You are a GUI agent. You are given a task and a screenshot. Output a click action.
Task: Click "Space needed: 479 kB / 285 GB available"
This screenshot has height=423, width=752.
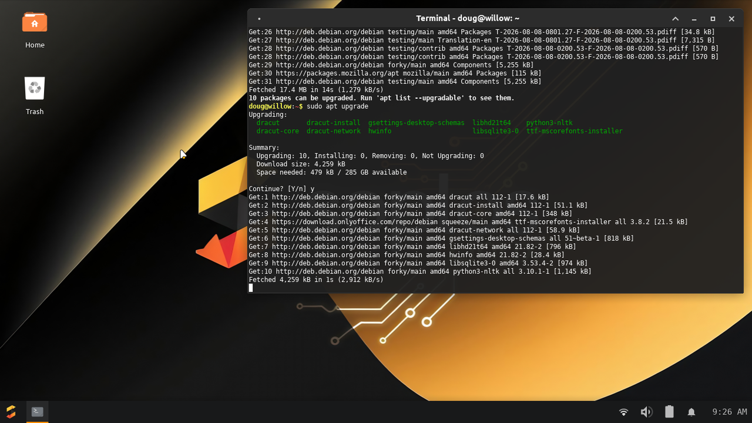pos(331,172)
